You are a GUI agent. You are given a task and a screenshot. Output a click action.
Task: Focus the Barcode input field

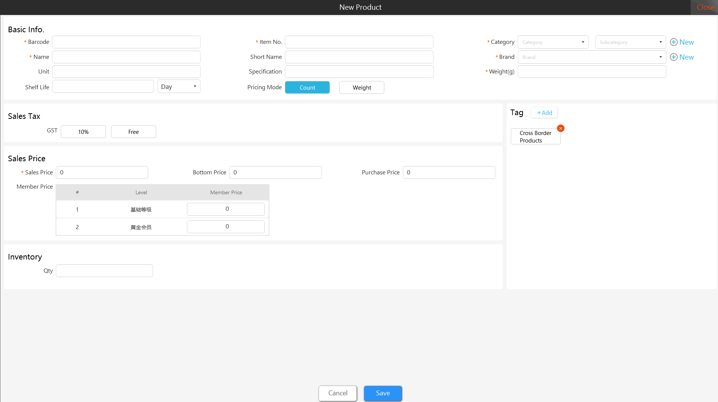pyautogui.click(x=126, y=42)
